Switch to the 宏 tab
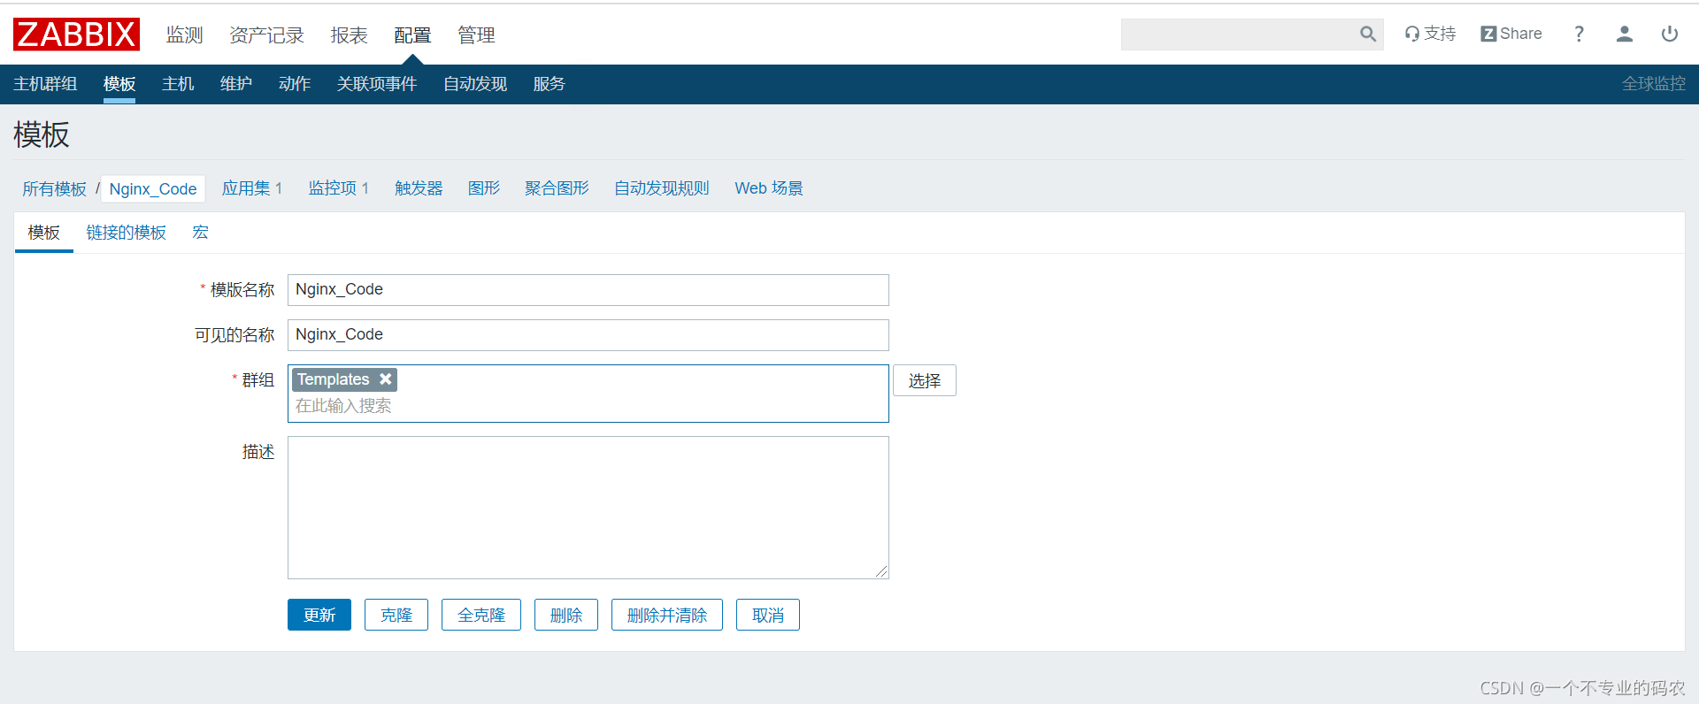Screen dimensions: 1699x704 point(201,233)
